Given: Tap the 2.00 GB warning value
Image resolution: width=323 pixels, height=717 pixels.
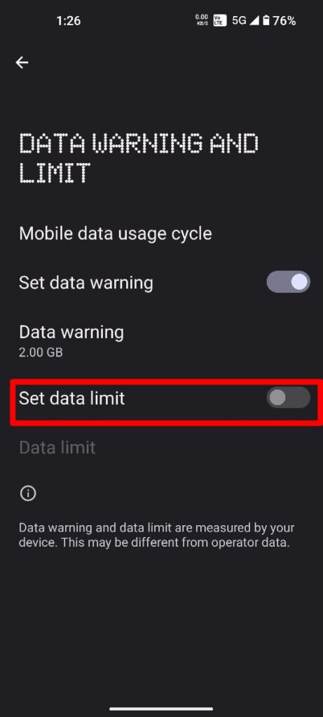Looking at the screenshot, I should click(x=41, y=353).
